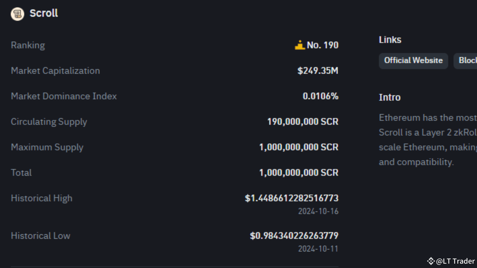Viewport: 477px width, 268px height.
Task: Click the Historical Low price value
Action: coord(294,236)
